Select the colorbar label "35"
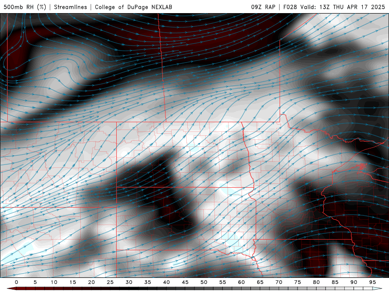Image resolution: width=389 pixels, height=291 pixels. (x=148, y=282)
